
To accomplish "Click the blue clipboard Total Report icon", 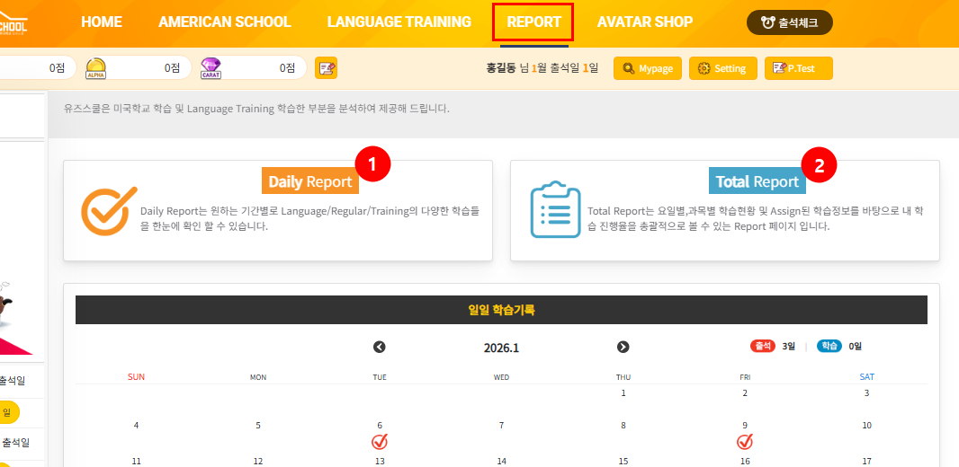I will pyautogui.click(x=555, y=209).
